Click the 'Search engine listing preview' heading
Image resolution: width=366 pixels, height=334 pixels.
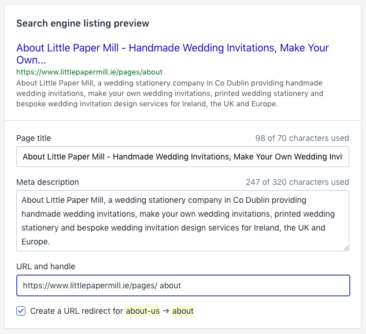[x=83, y=23]
